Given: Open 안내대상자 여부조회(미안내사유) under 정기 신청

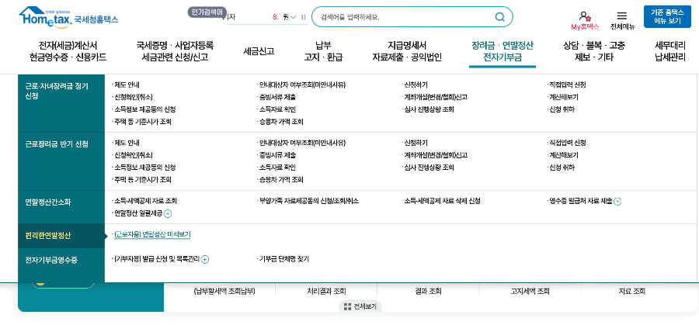Looking at the screenshot, I should pos(302,85).
